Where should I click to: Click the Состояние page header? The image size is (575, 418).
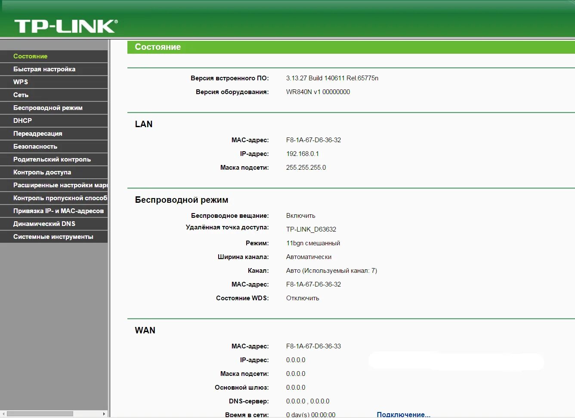[158, 47]
